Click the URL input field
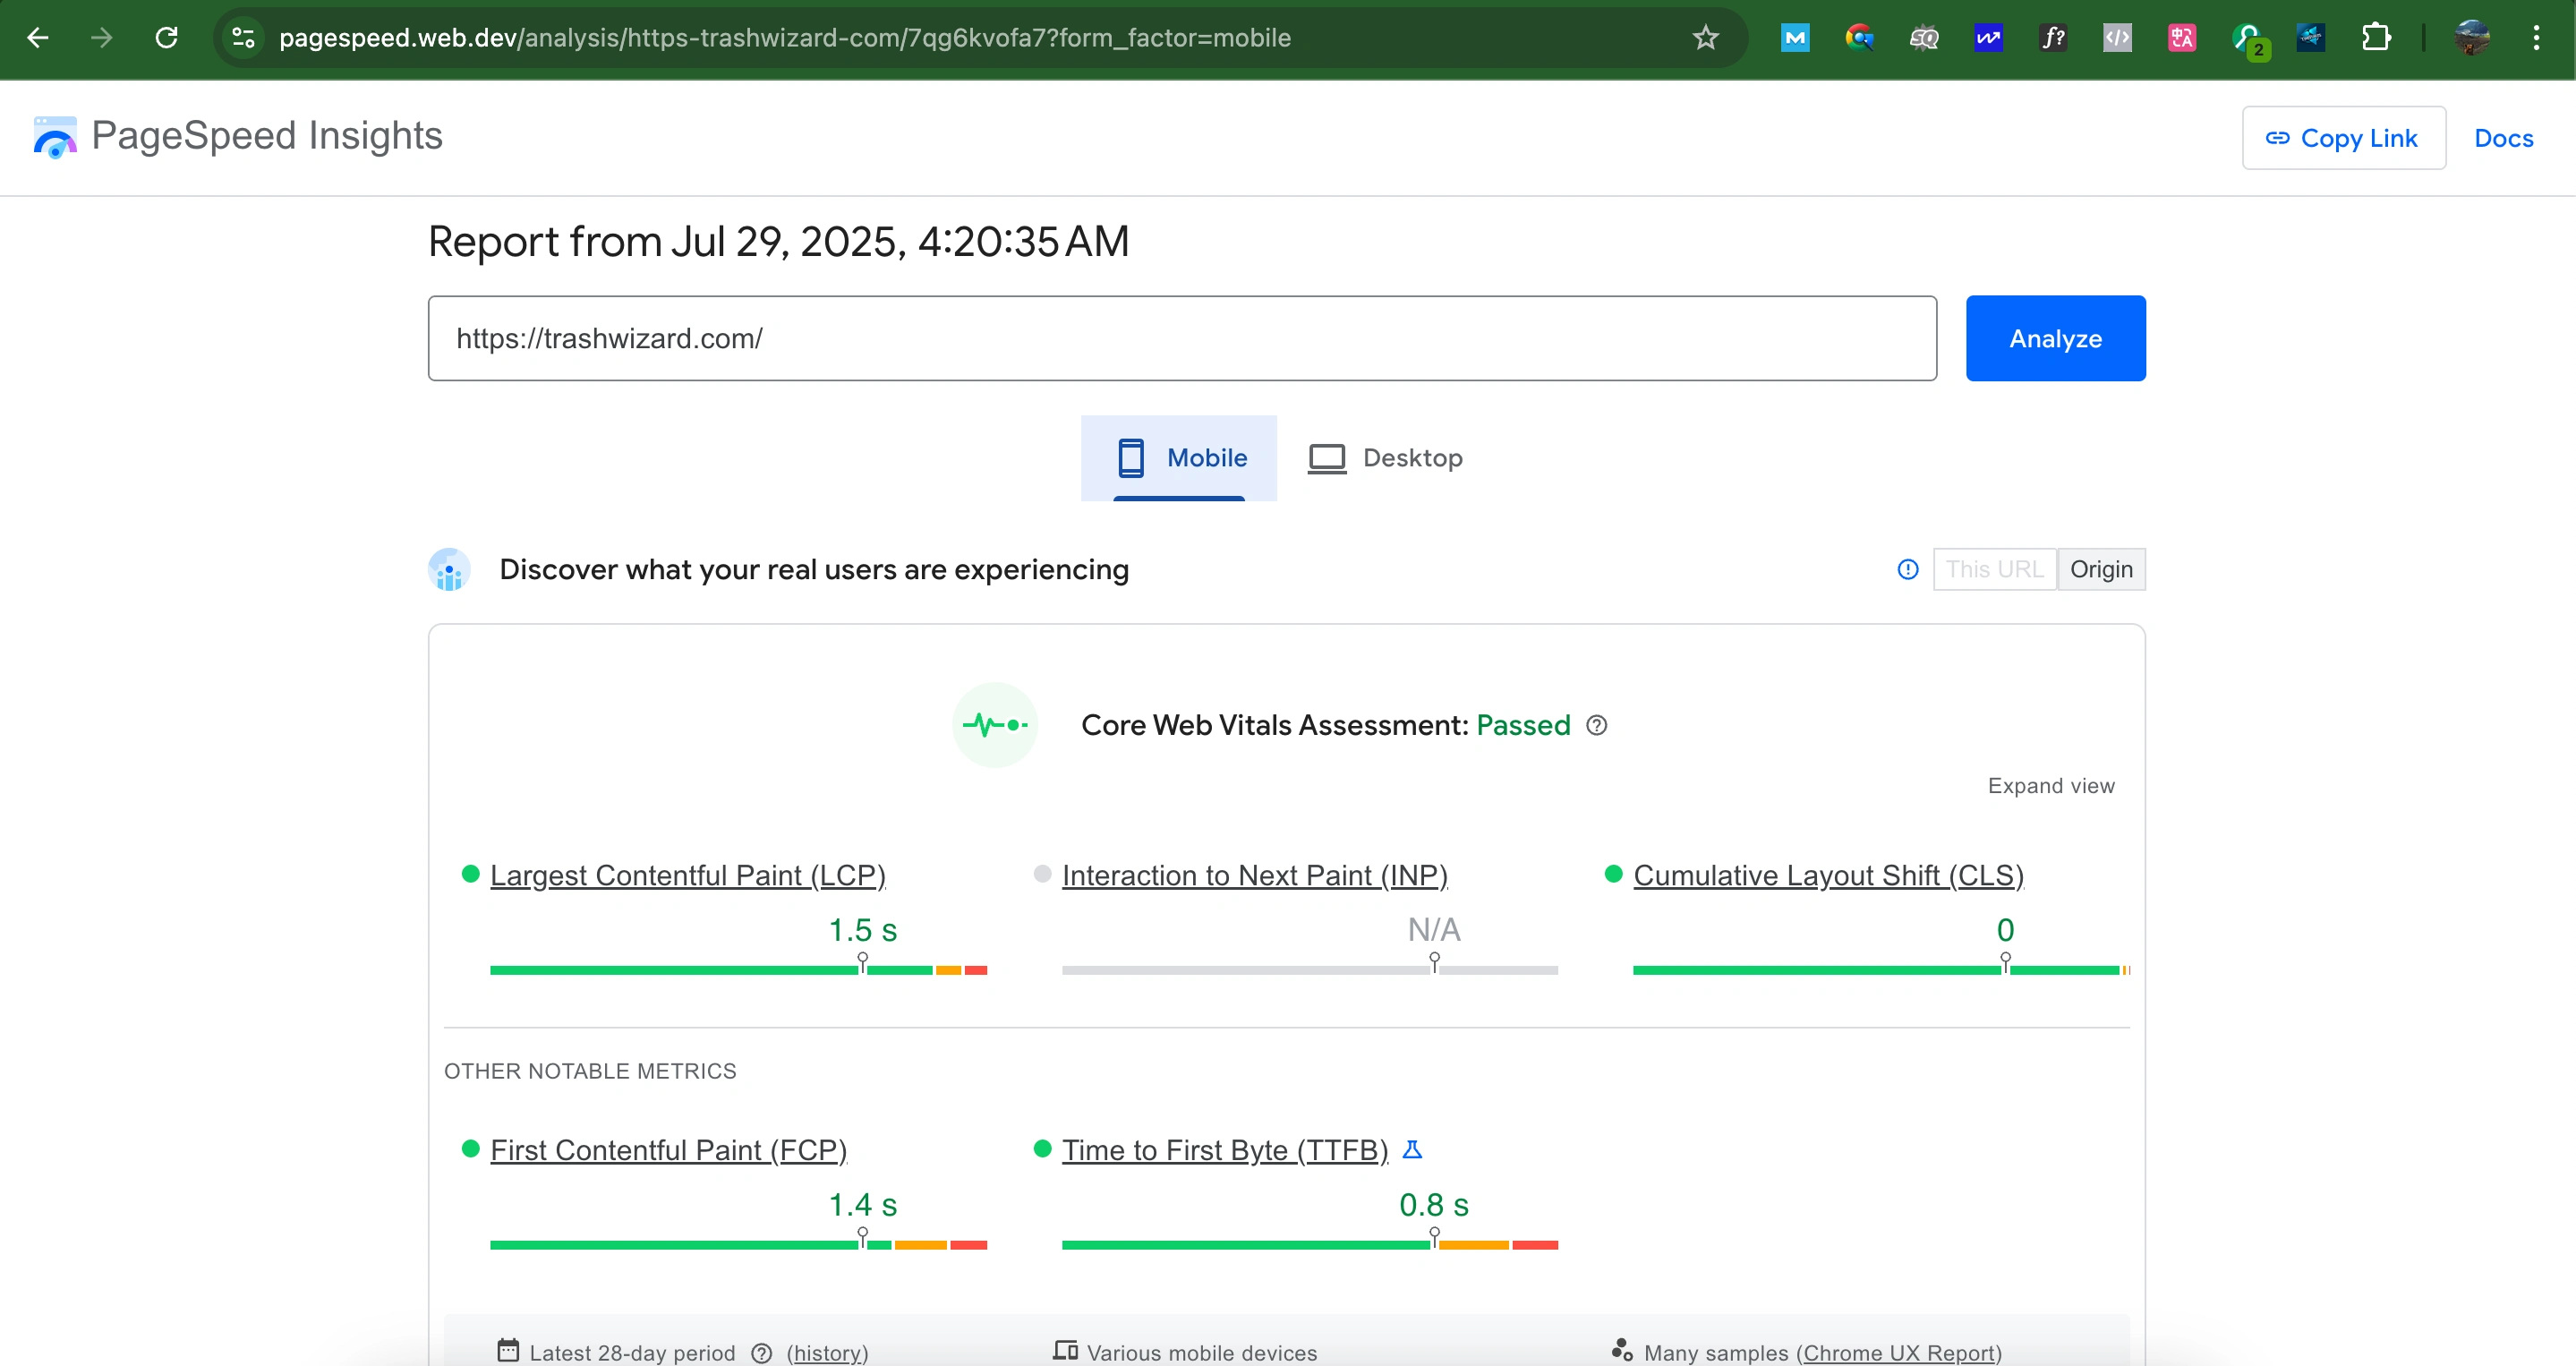This screenshot has width=2576, height=1366. pos(1181,338)
